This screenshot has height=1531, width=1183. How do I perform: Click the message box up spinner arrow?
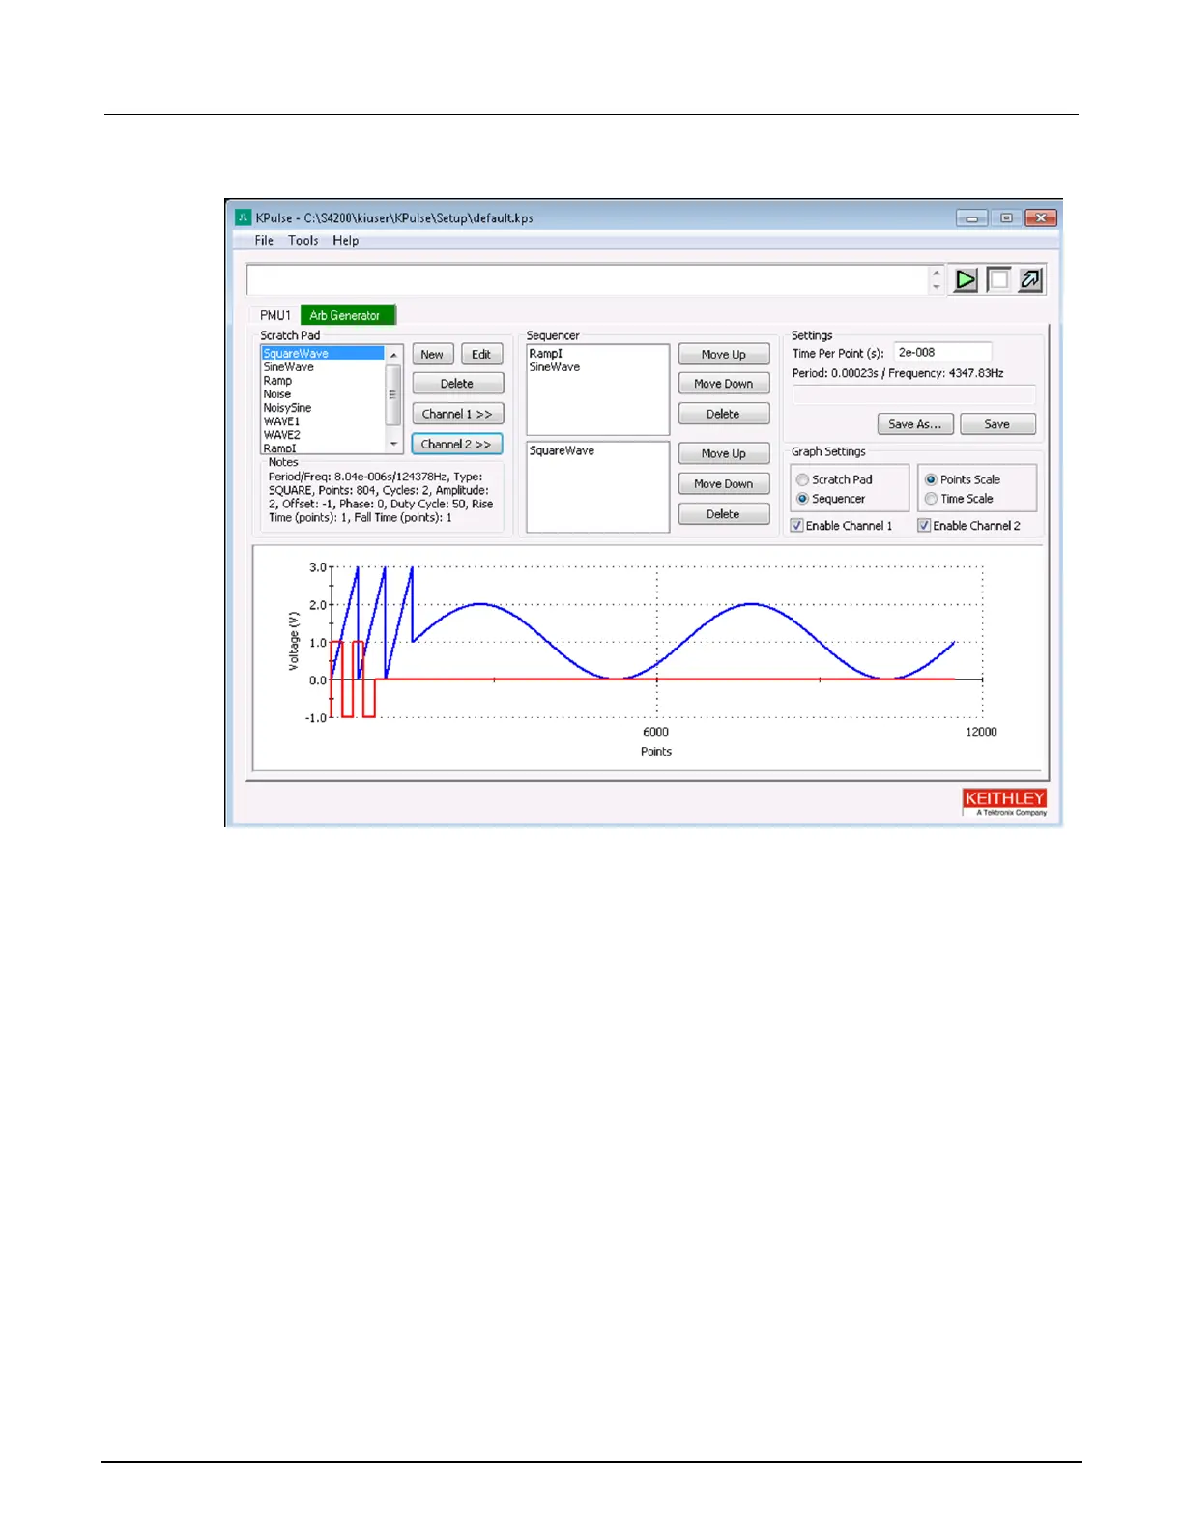click(x=936, y=273)
